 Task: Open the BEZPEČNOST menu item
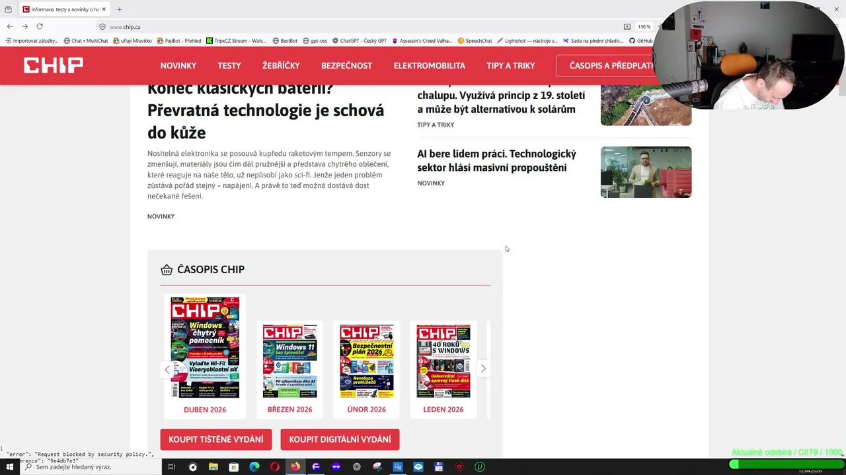pyautogui.click(x=346, y=65)
